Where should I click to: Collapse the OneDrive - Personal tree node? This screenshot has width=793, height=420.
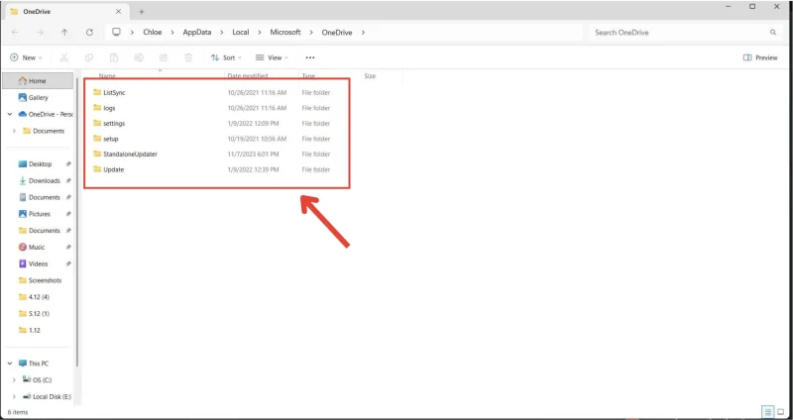(10, 114)
